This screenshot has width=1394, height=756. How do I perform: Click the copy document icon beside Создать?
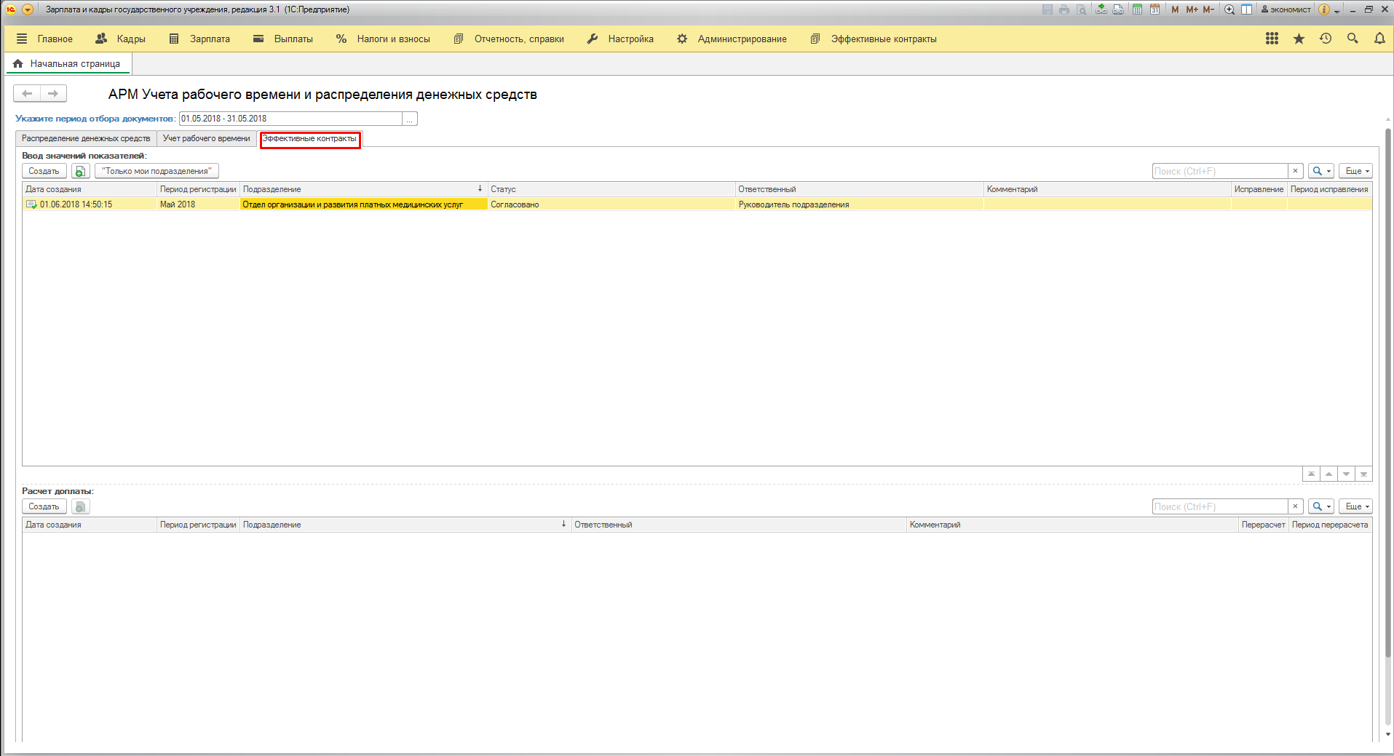tap(80, 171)
